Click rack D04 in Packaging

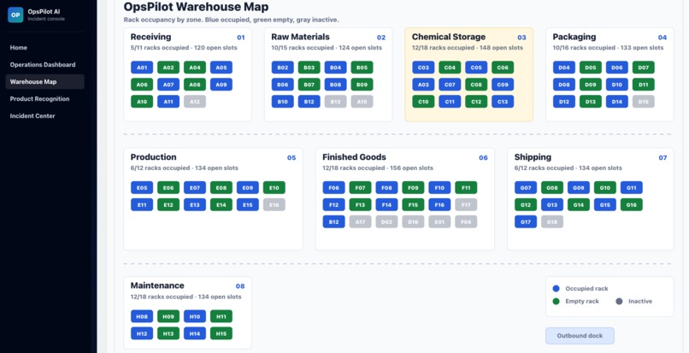pyautogui.click(x=564, y=68)
